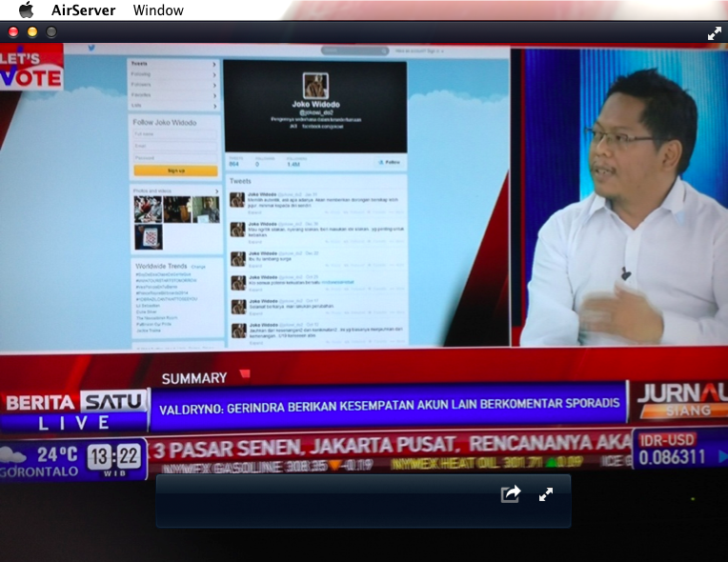Click avatar on the Oct 17 tweet
This screenshot has height=562, width=728.
[x=238, y=308]
